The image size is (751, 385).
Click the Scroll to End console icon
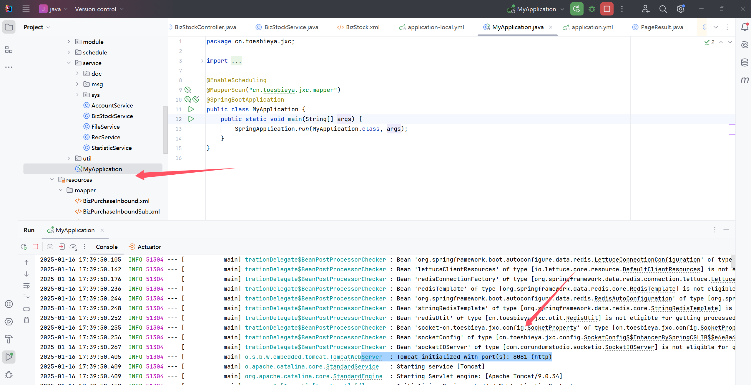[26, 297]
